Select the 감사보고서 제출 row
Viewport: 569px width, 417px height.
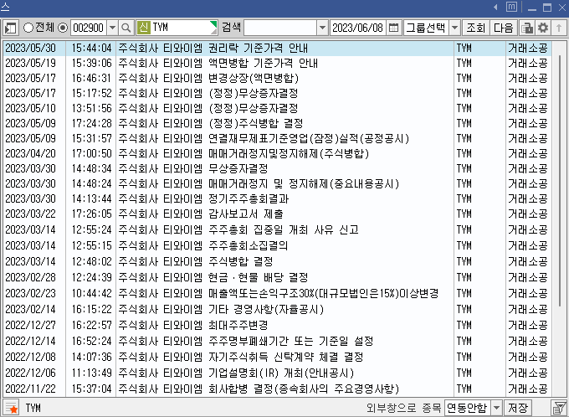coord(277,214)
